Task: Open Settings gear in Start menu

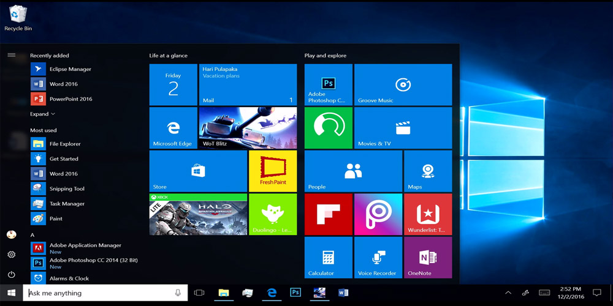Action: tap(11, 255)
